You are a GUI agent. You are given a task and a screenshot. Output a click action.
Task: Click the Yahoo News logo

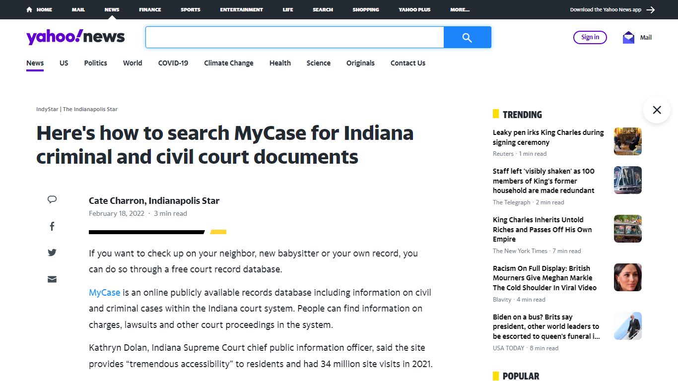(75, 37)
